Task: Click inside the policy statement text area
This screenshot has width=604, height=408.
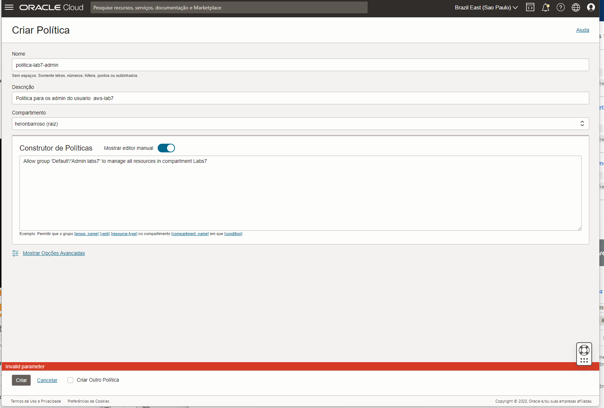Action: pos(301,193)
